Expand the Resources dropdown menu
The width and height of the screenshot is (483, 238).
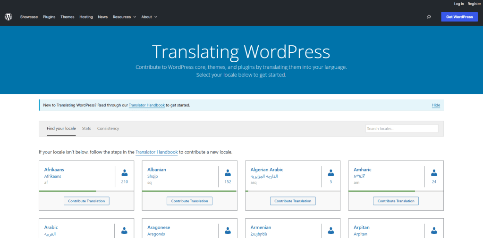[124, 17]
